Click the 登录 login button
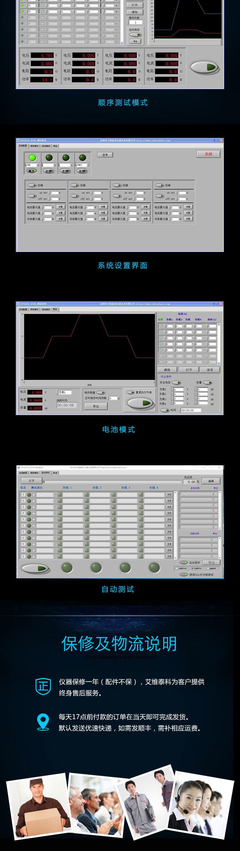 105,155
